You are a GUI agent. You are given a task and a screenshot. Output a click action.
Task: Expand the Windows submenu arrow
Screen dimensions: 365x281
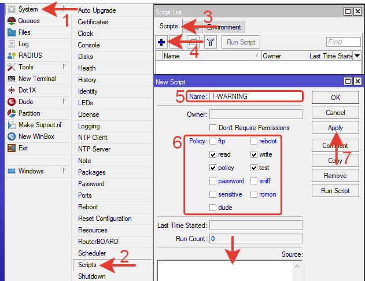[64, 171]
